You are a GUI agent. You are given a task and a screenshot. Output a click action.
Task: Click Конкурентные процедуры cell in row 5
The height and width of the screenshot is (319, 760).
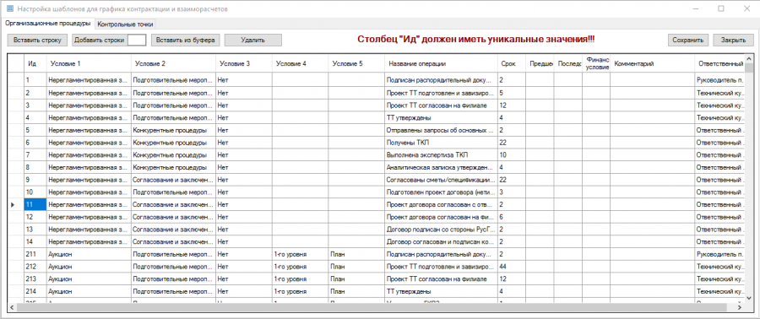(173, 130)
